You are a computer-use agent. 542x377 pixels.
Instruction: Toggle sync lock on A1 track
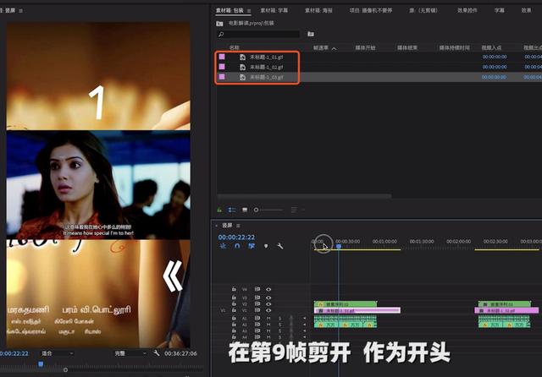tap(257, 318)
